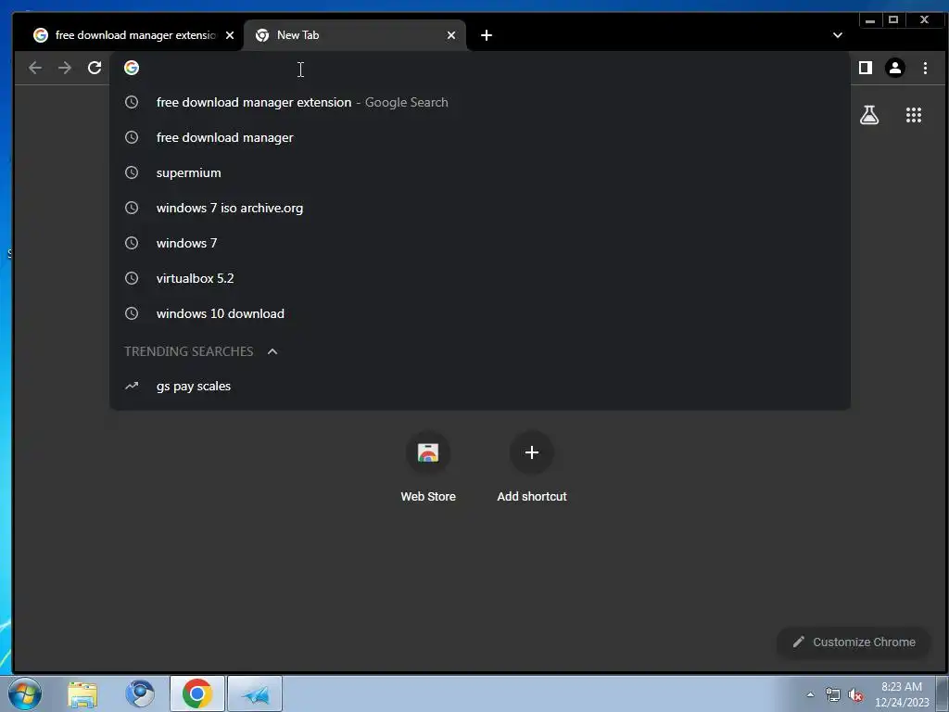Open the Windows Start button

(25, 693)
